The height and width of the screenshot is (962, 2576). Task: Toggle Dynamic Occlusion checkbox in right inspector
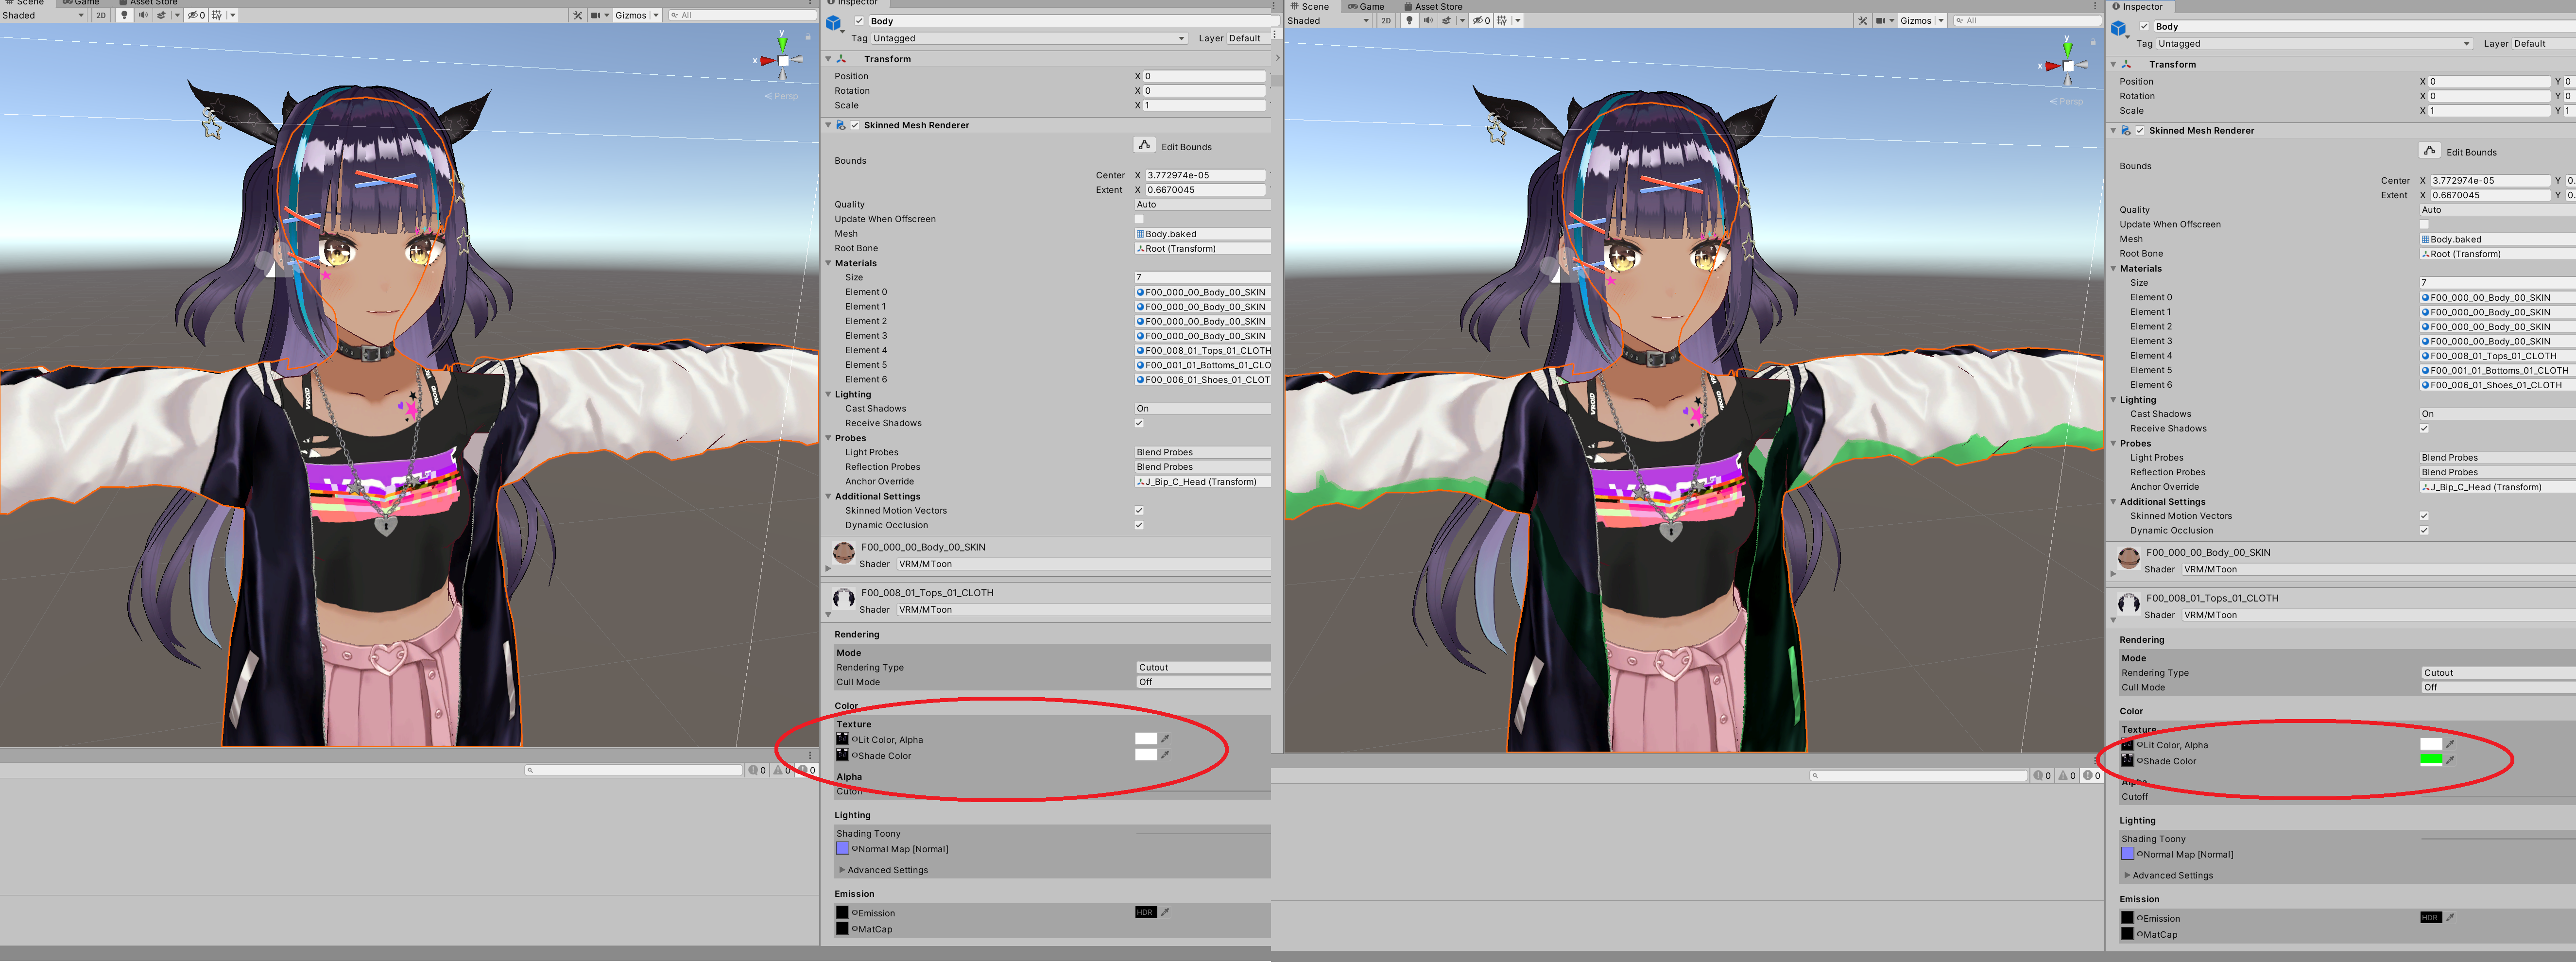[x=2424, y=530]
